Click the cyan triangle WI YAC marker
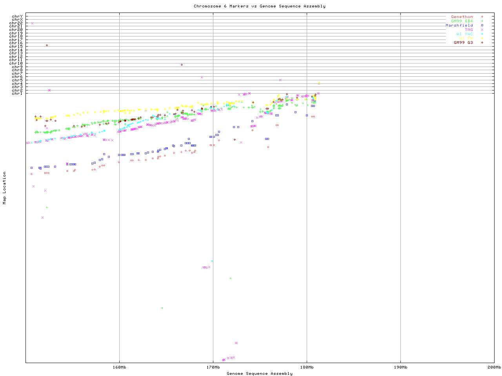This screenshot has width=502, height=376. (482, 34)
